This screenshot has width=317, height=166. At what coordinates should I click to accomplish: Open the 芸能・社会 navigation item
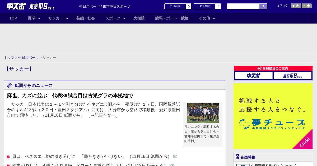pos(86,18)
